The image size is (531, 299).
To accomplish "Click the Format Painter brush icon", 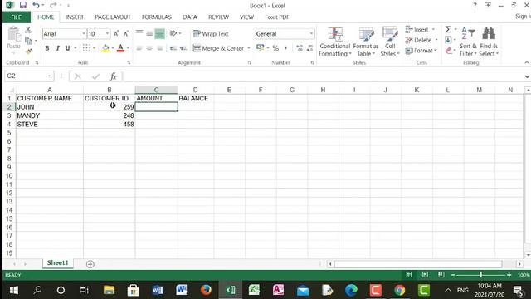I will point(28,51).
